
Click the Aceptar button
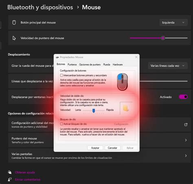coord(95,148)
